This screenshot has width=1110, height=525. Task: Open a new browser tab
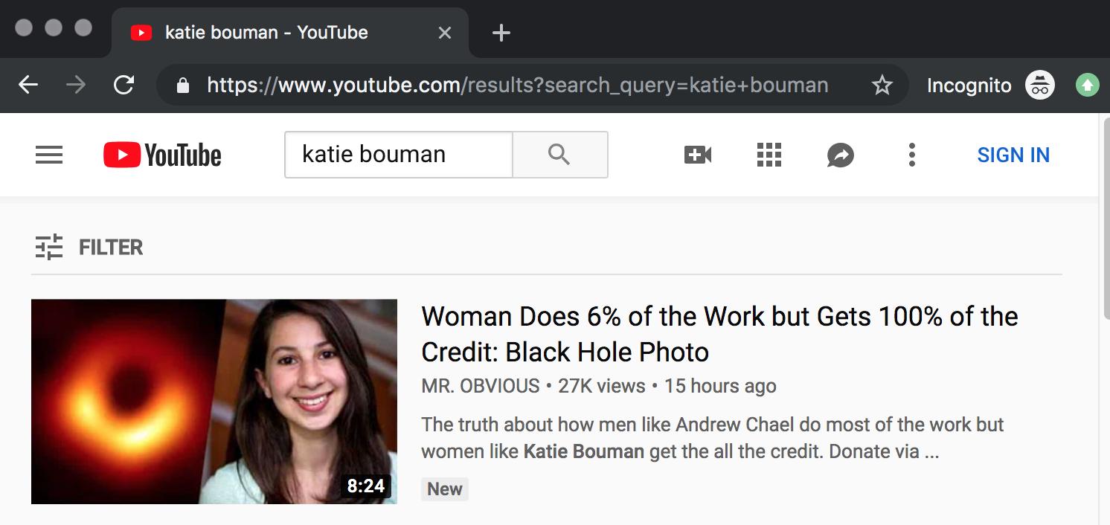point(501,33)
